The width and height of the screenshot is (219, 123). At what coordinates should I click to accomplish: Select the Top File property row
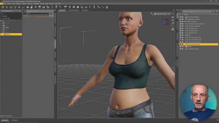pyautogui.click(x=39, y=14)
